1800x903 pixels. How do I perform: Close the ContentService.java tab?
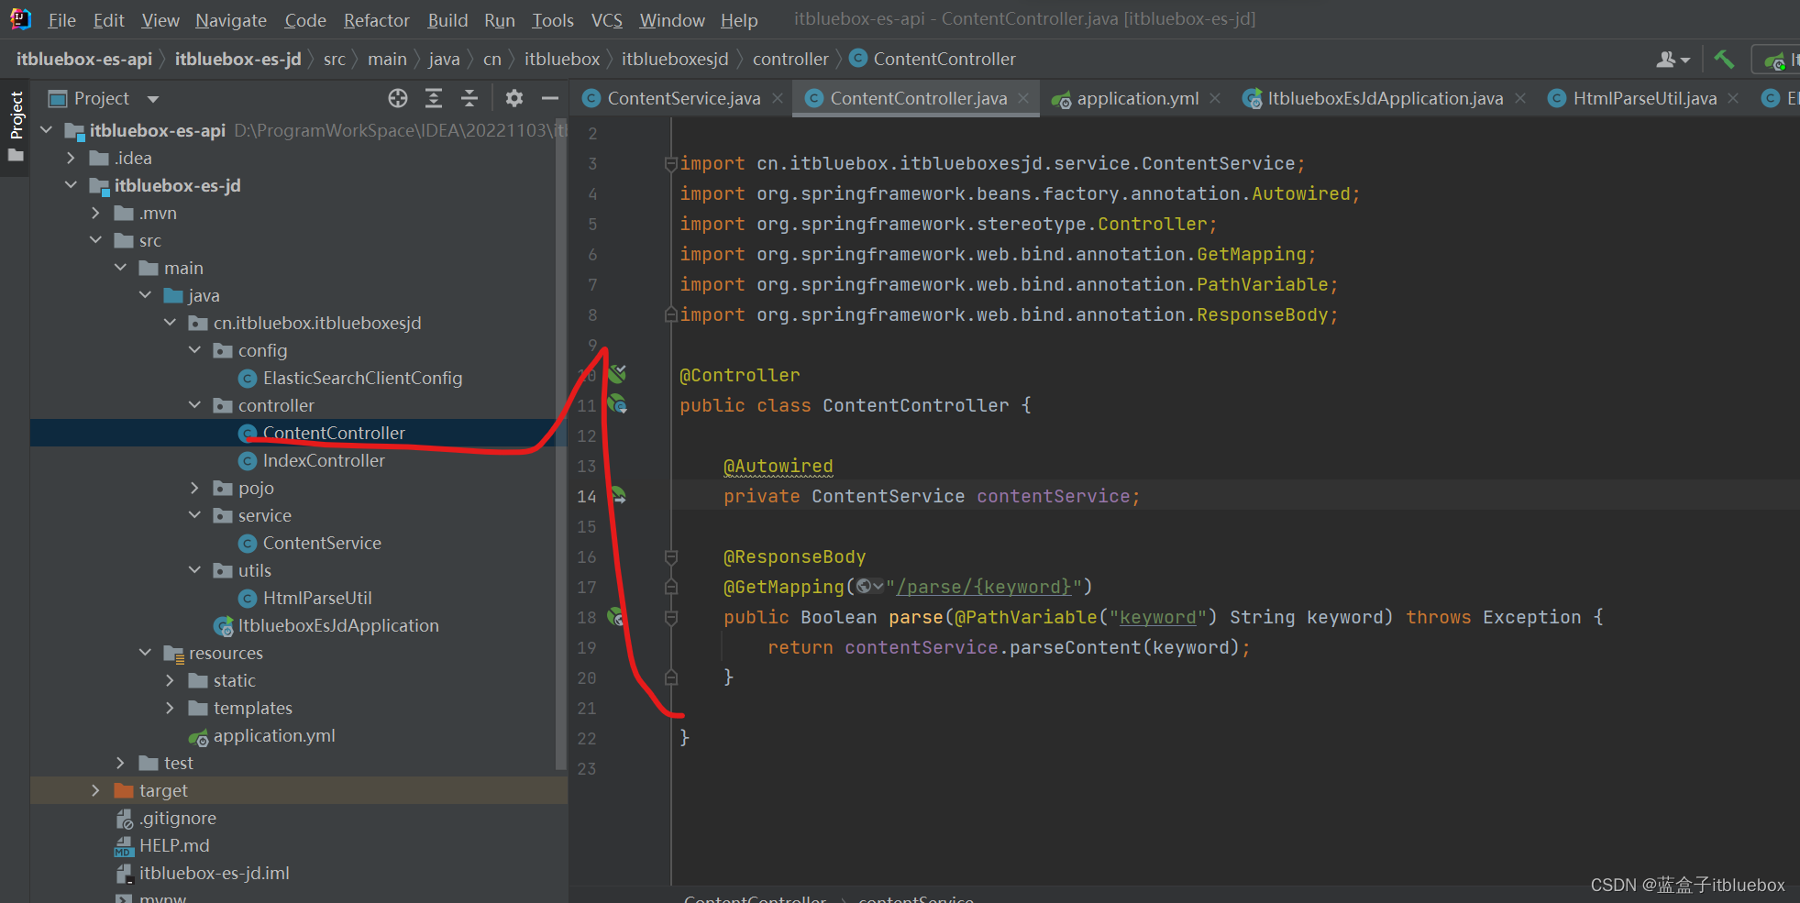778,98
